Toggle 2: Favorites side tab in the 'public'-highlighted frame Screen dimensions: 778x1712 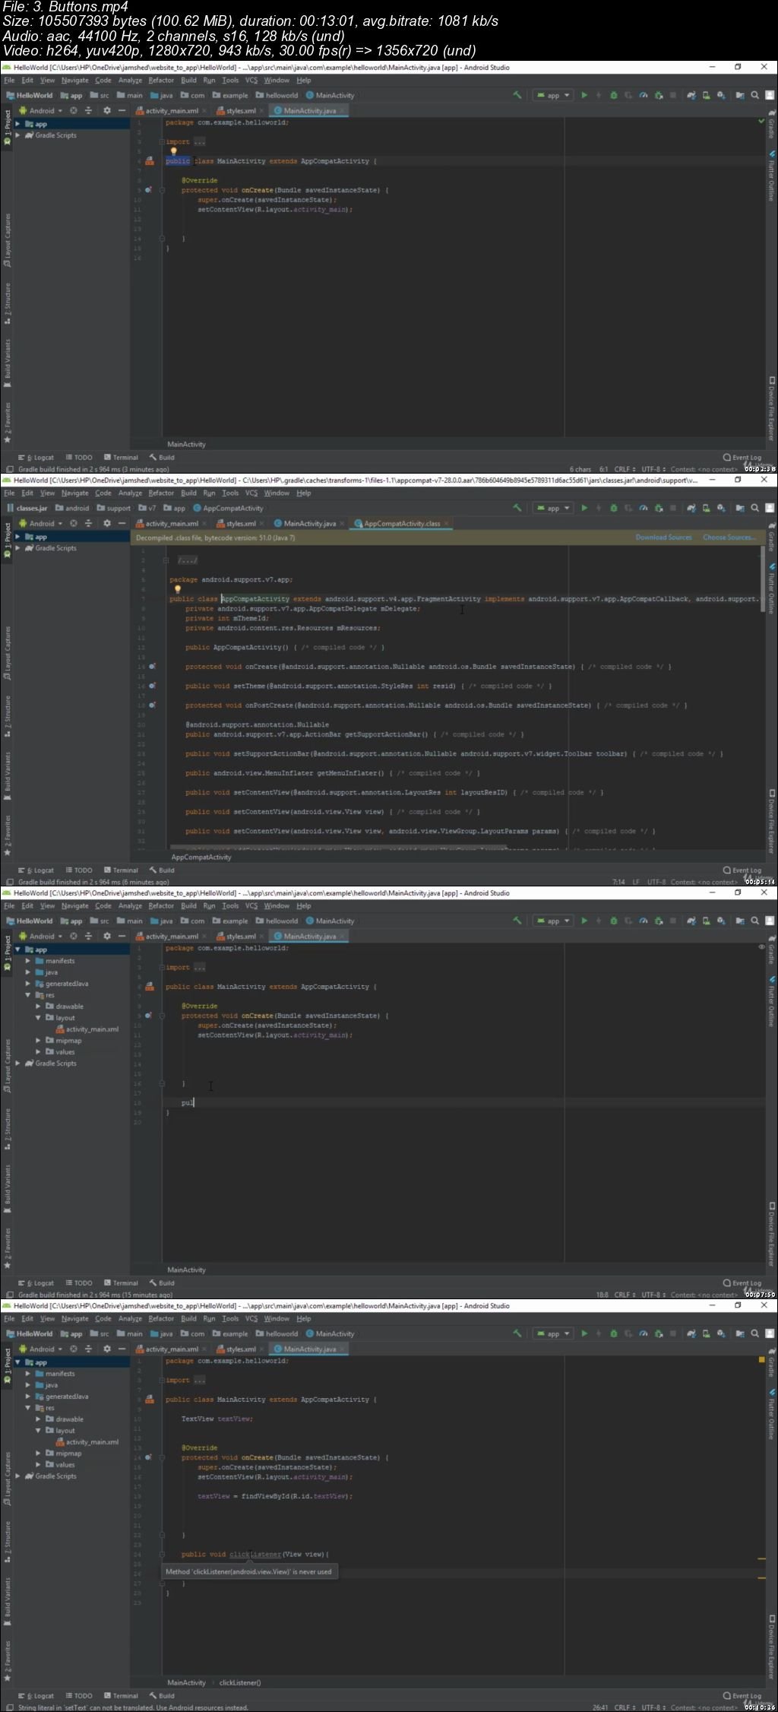click(x=8, y=423)
